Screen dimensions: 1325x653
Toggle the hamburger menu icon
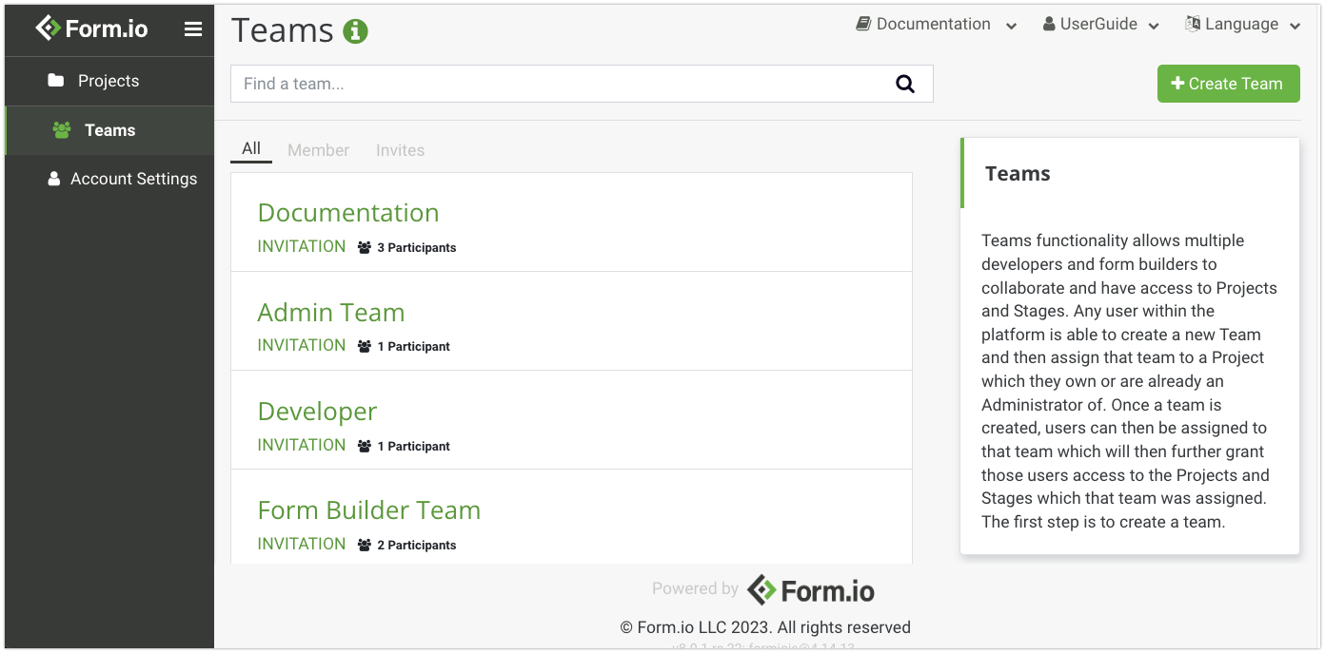click(x=193, y=29)
